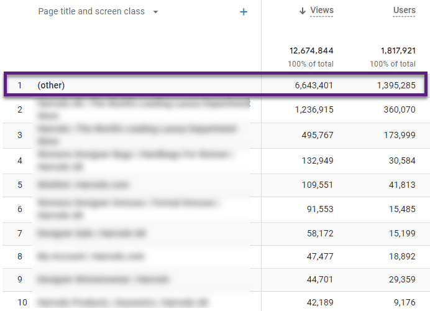The height and width of the screenshot is (311, 430).
Task: Open the Page title and screen class dropdown
Action: 155,12
